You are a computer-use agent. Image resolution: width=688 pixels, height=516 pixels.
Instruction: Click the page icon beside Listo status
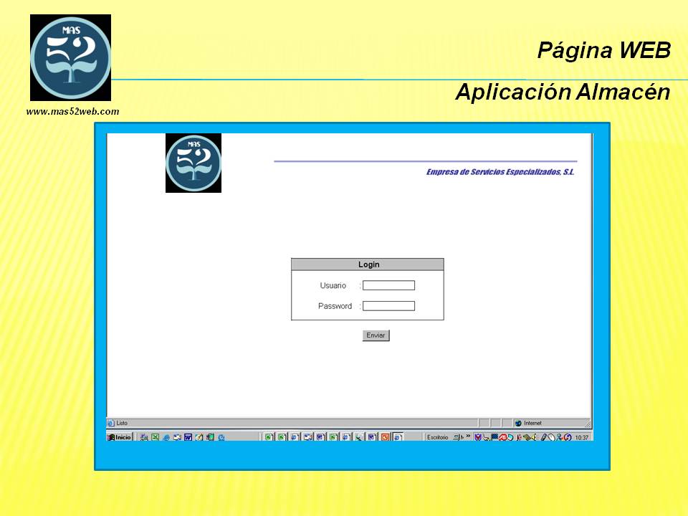point(111,423)
